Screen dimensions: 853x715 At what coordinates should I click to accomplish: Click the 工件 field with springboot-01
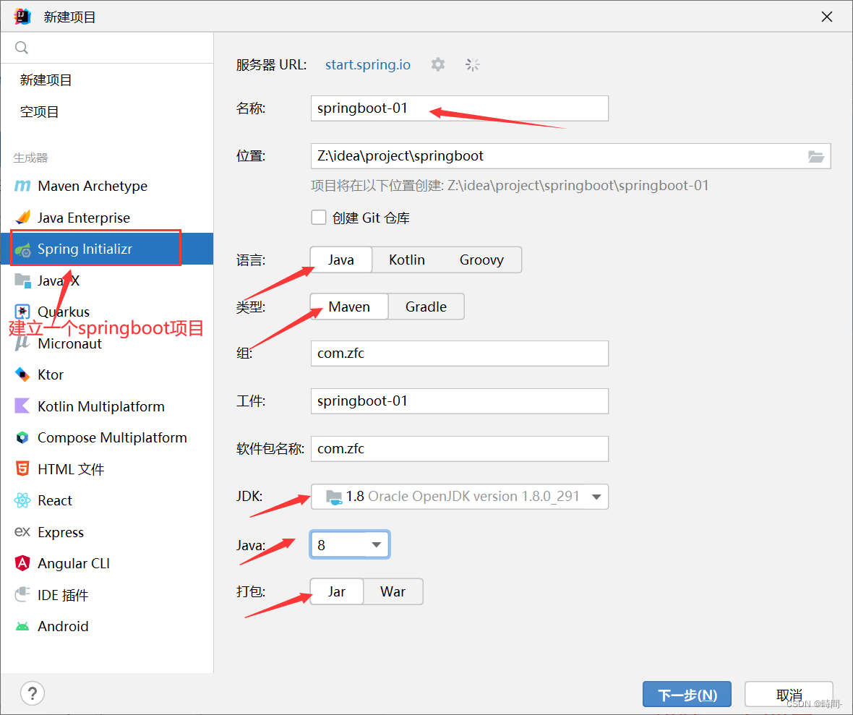point(460,401)
